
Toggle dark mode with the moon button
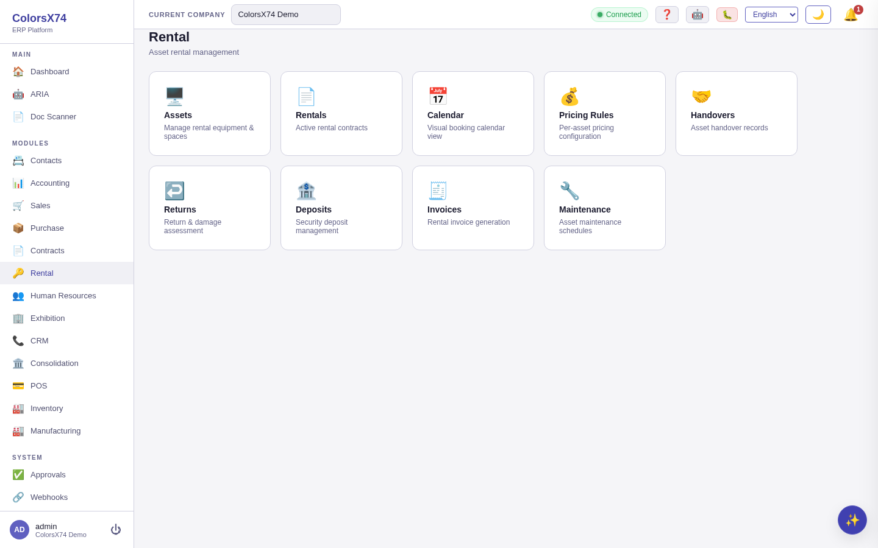[x=818, y=15]
